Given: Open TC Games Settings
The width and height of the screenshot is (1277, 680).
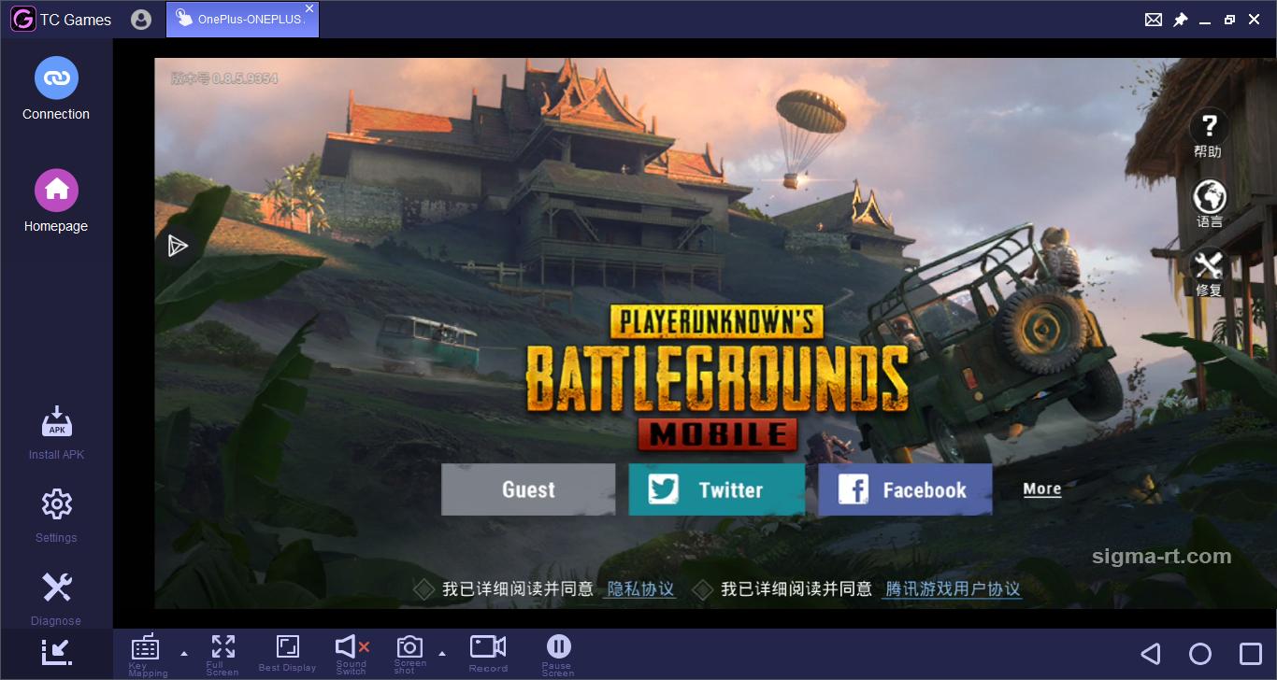Looking at the screenshot, I should 56,515.
